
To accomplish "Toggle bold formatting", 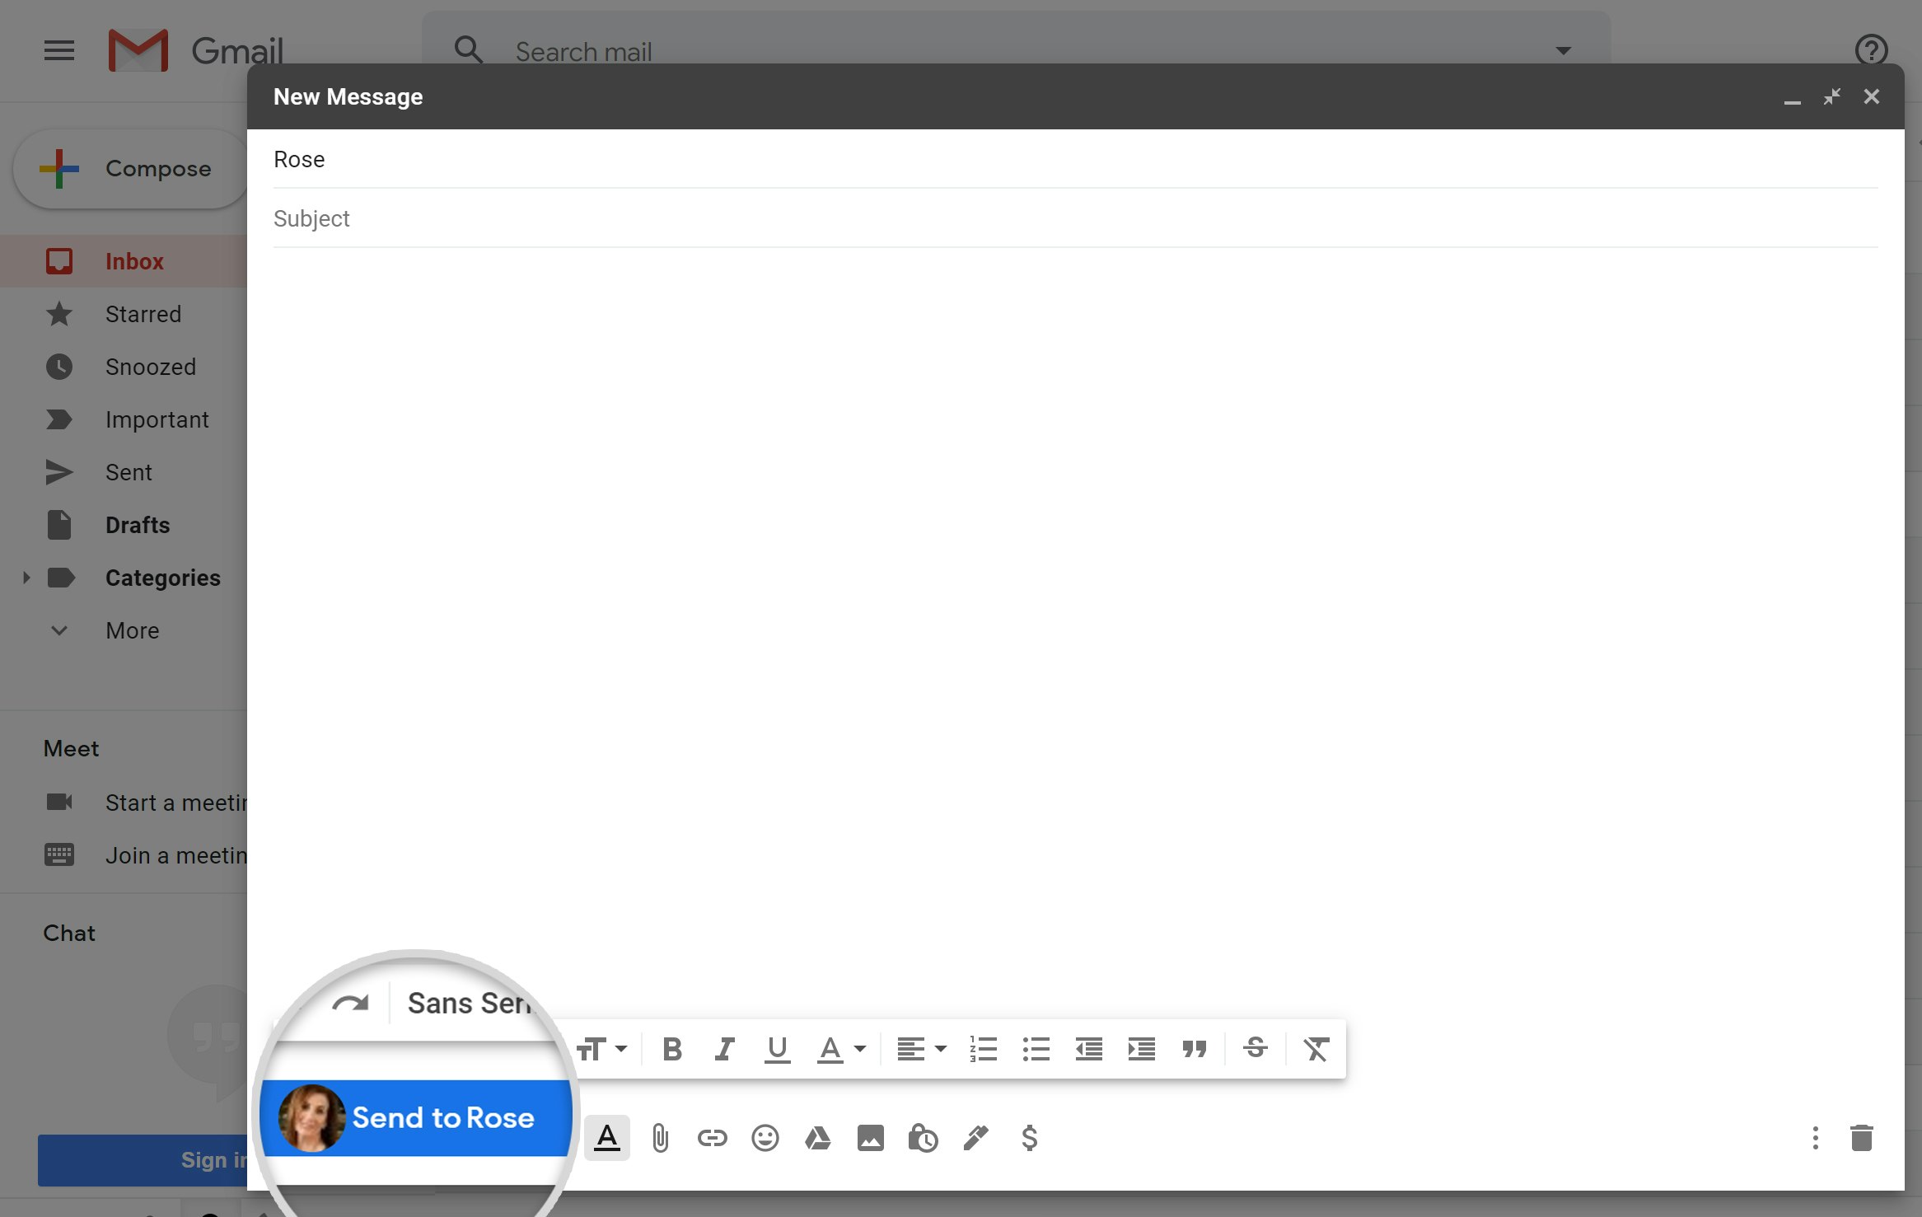I will [x=671, y=1049].
